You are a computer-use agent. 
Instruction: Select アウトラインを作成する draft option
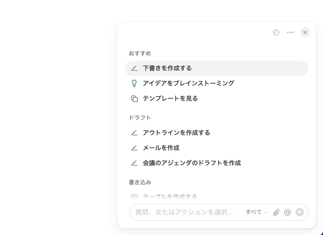click(176, 132)
